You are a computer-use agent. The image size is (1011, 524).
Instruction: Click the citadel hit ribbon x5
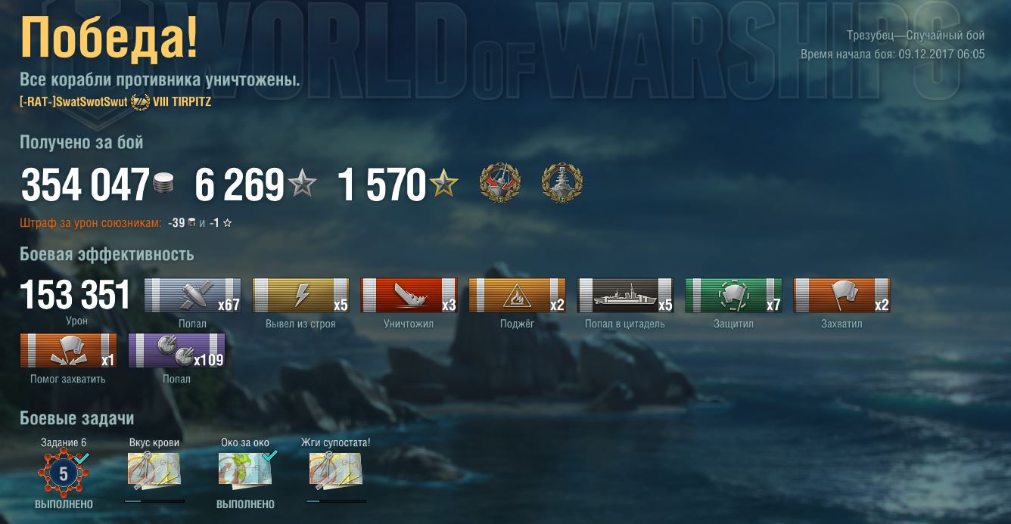[x=625, y=295]
